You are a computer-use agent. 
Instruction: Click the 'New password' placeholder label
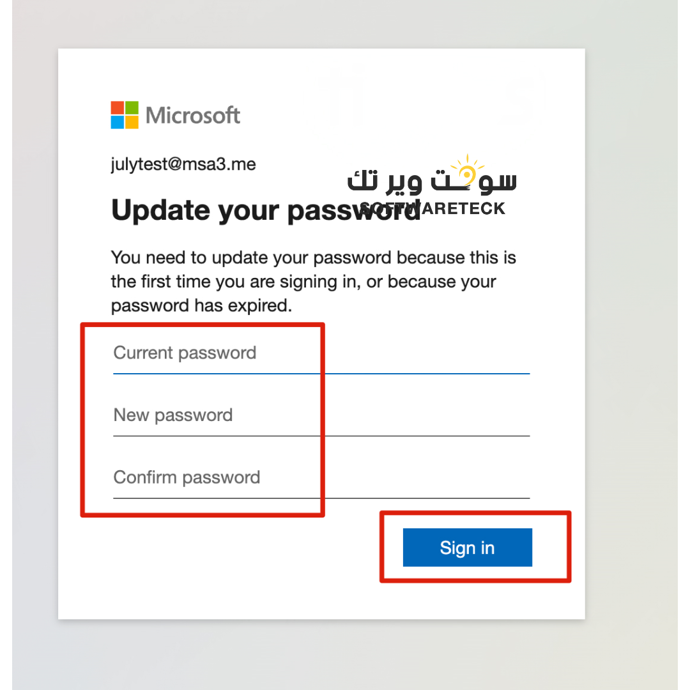point(173,415)
